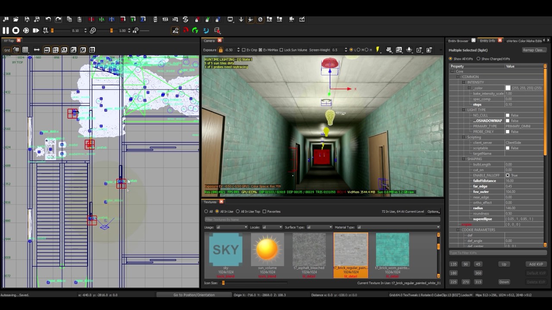Click the 3D camera icon in Camera toolbar

[x=389, y=50]
